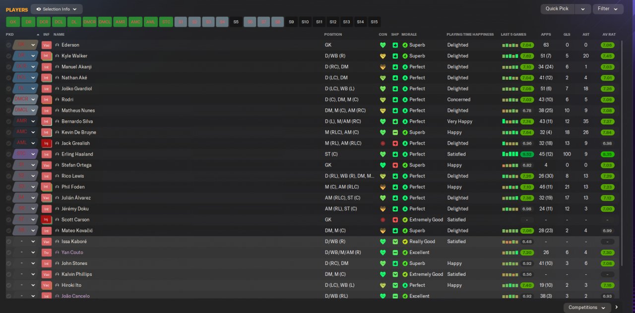Screen dimensions: 635x313
Task: Click Ederson's 7.04 last five rating pill
Action: [x=527, y=45]
